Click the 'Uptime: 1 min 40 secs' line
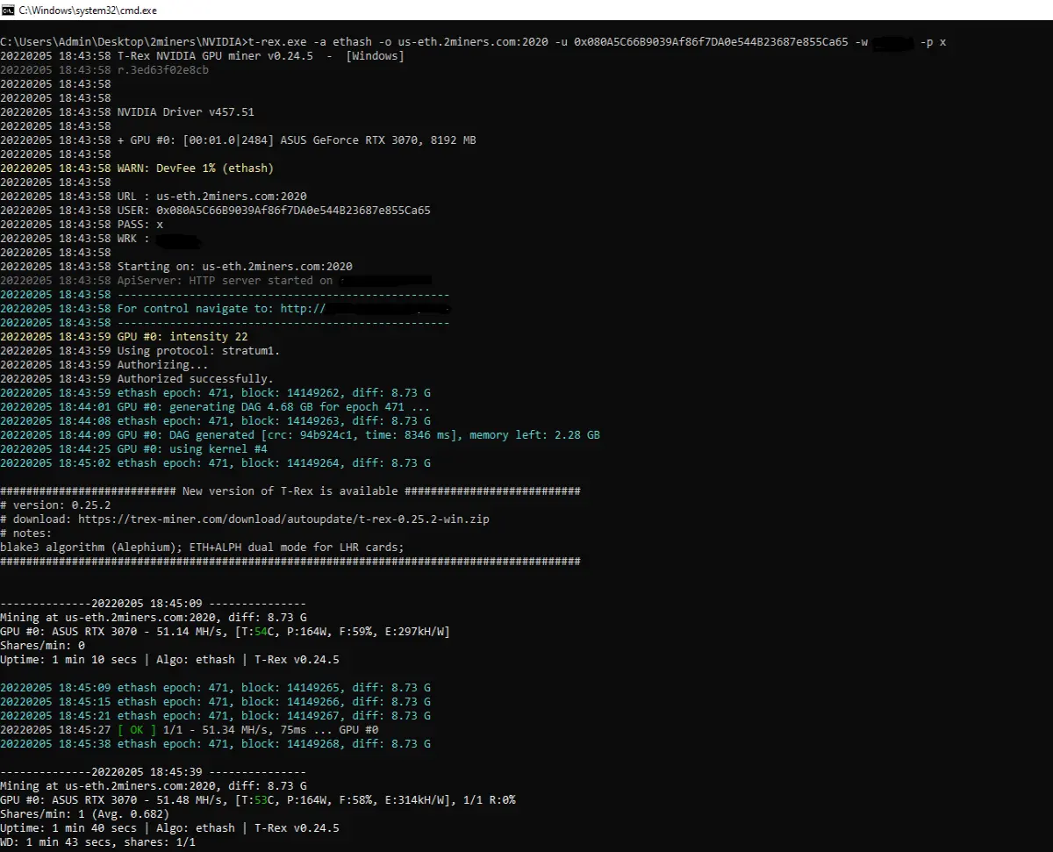1053x852 pixels. click(x=169, y=828)
